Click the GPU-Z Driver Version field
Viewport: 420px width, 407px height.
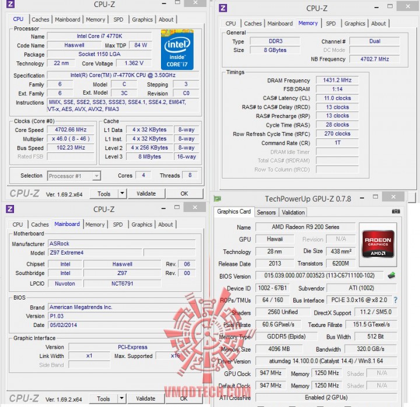(x=326, y=361)
